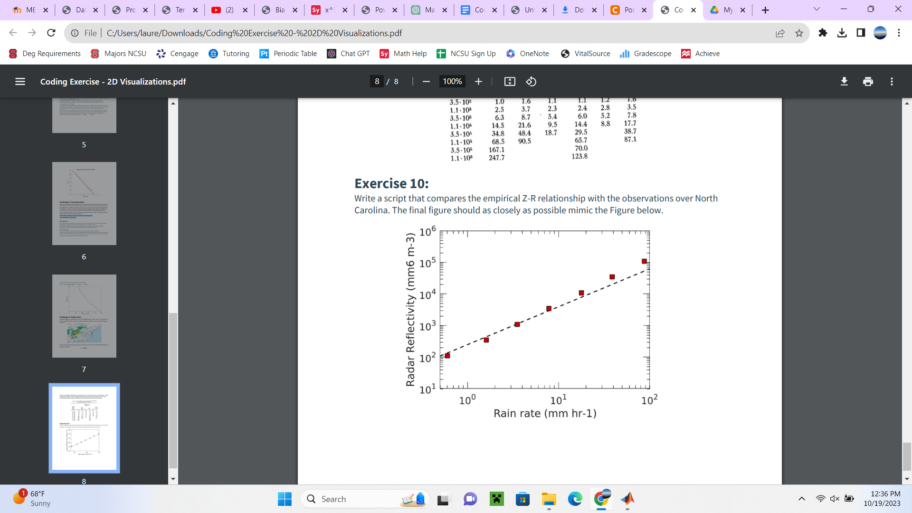Image resolution: width=912 pixels, height=513 pixels.
Task: Switch to the YouTube tab
Action: [x=223, y=10]
